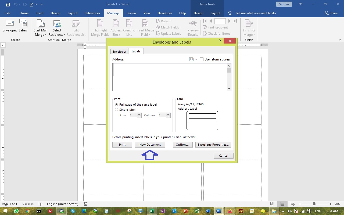Switch to the Insert ribbon tab

coord(40,13)
